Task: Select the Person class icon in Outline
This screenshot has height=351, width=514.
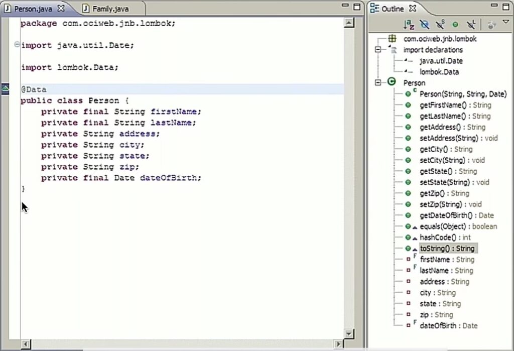Action: click(392, 83)
